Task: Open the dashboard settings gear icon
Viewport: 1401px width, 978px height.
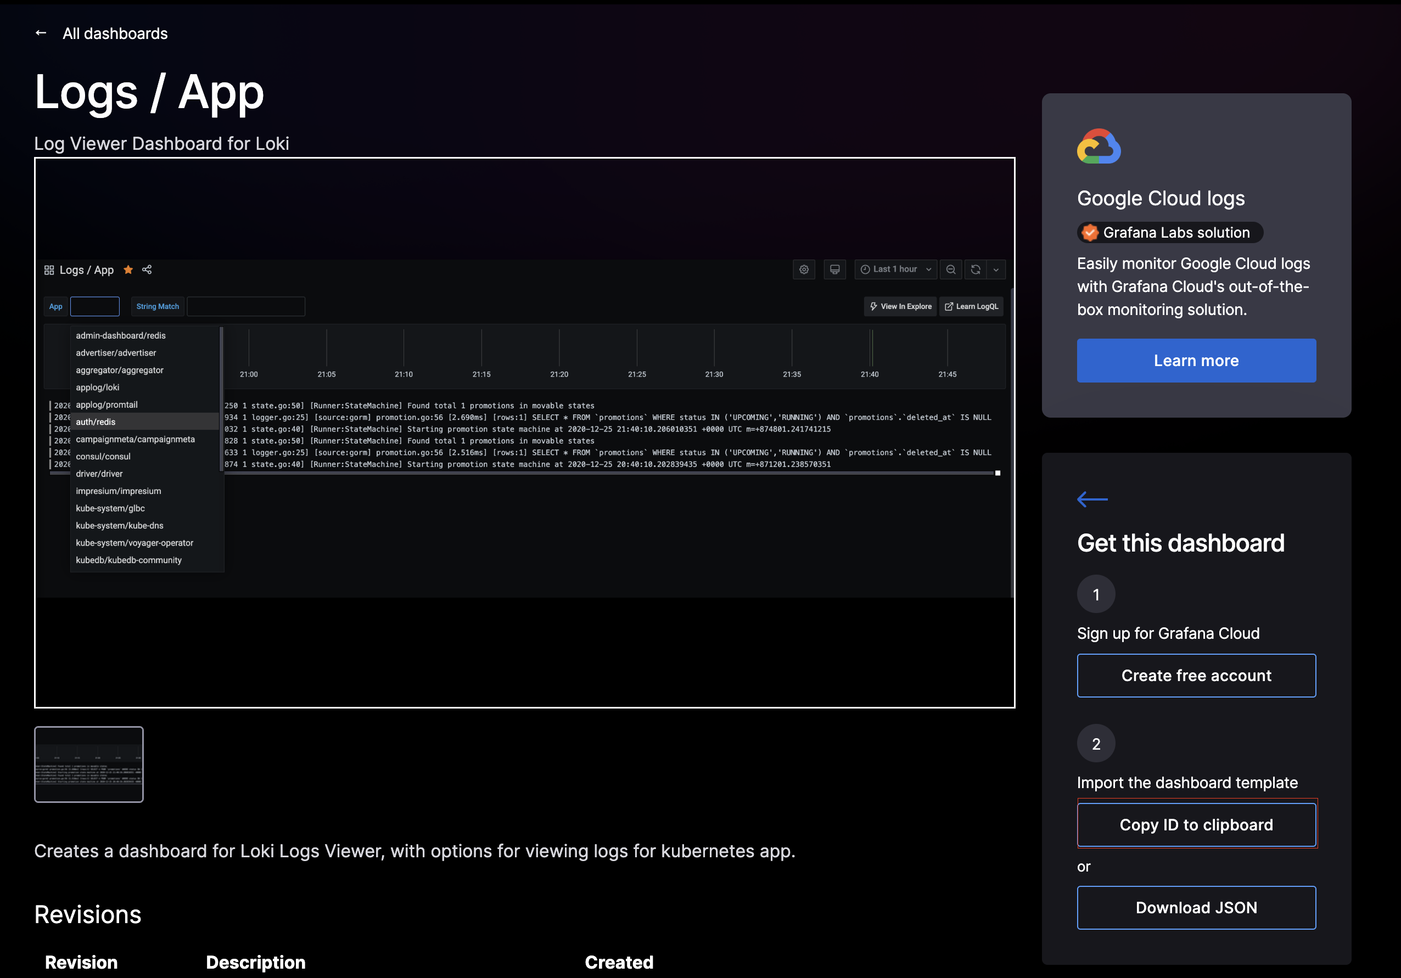Action: pos(804,269)
